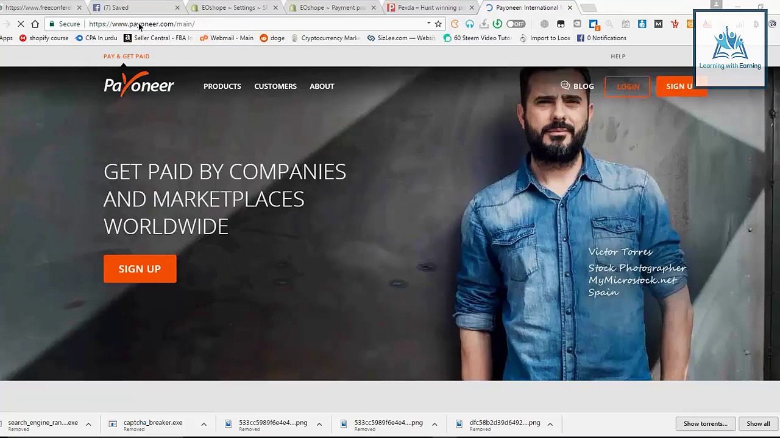The image size is (780, 438).
Task: Open the Payoneer BLOG link
Action: pyautogui.click(x=577, y=86)
